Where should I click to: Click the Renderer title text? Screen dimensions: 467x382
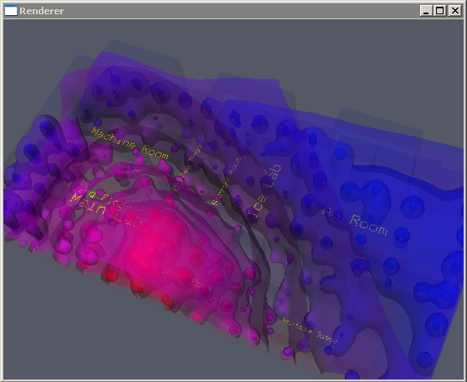(41, 11)
